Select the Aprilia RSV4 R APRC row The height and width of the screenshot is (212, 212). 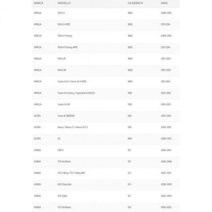106,24
